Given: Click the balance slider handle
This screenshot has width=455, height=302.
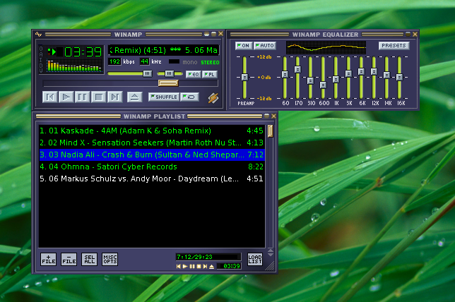Looking at the screenshot, I should pyautogui.click(x=170, y=73).
